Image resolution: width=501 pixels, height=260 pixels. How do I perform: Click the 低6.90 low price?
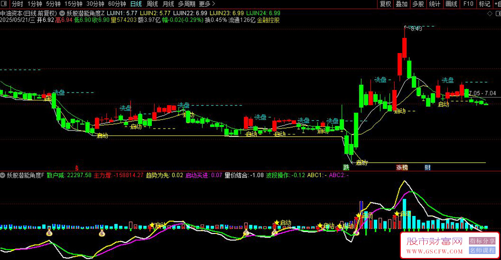click(x=83, y=20)
